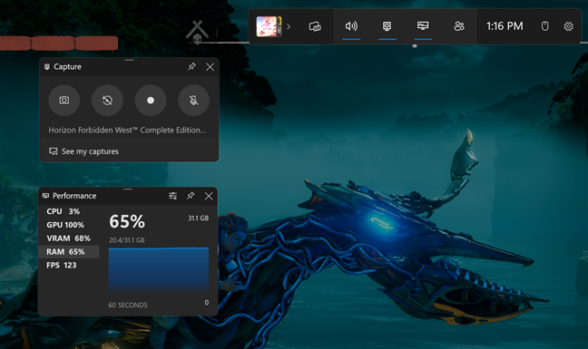Select the GPU 100% metric
The image size is (588, 349).
(x=69, y=225)
